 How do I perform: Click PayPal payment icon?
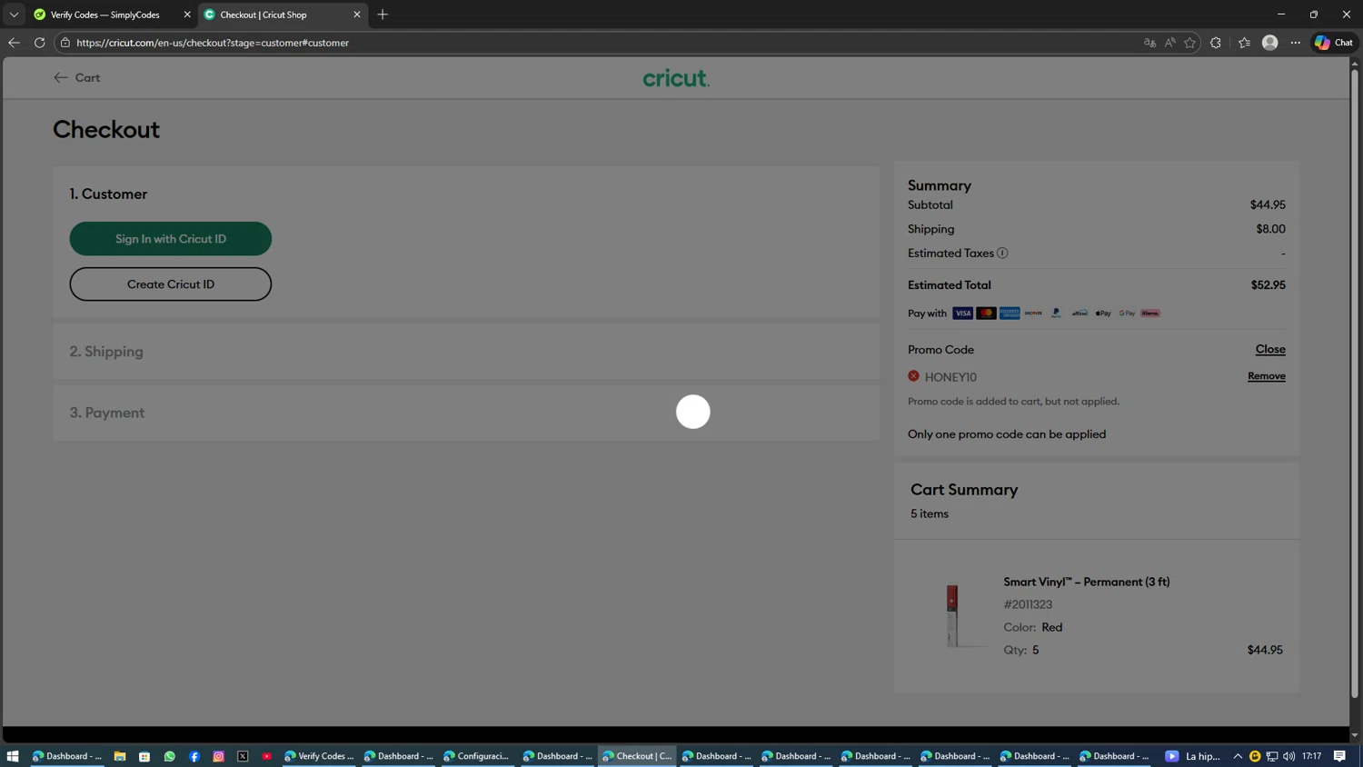coord(1056,314)
